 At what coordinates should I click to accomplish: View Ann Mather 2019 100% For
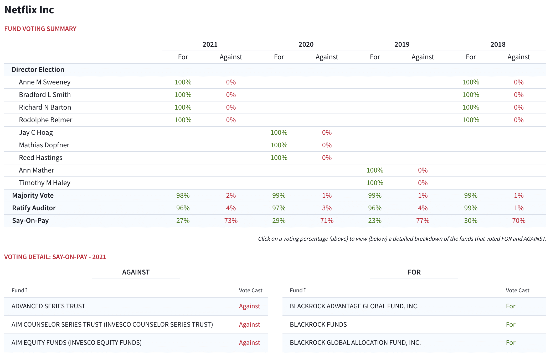point(375,170)
